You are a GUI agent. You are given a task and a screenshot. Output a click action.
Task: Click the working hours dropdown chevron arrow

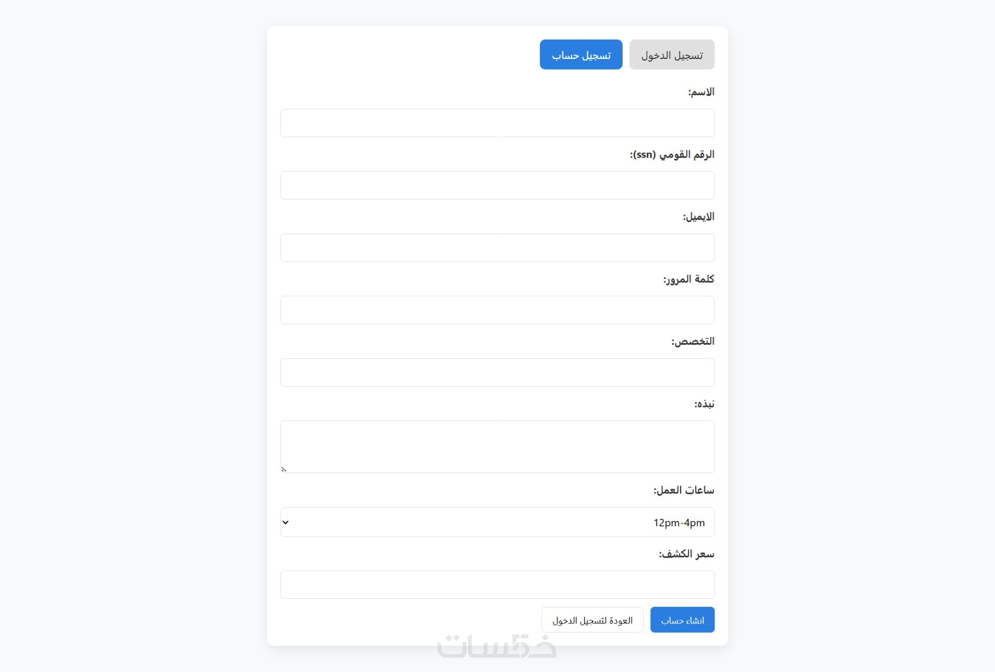coord(286,522)
